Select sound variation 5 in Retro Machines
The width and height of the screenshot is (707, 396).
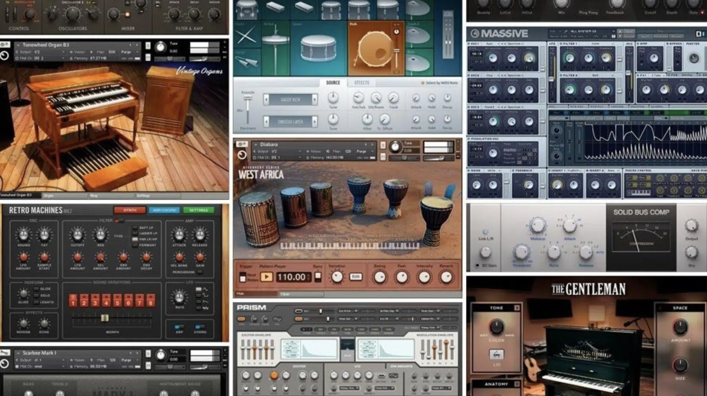click(117, 300)
